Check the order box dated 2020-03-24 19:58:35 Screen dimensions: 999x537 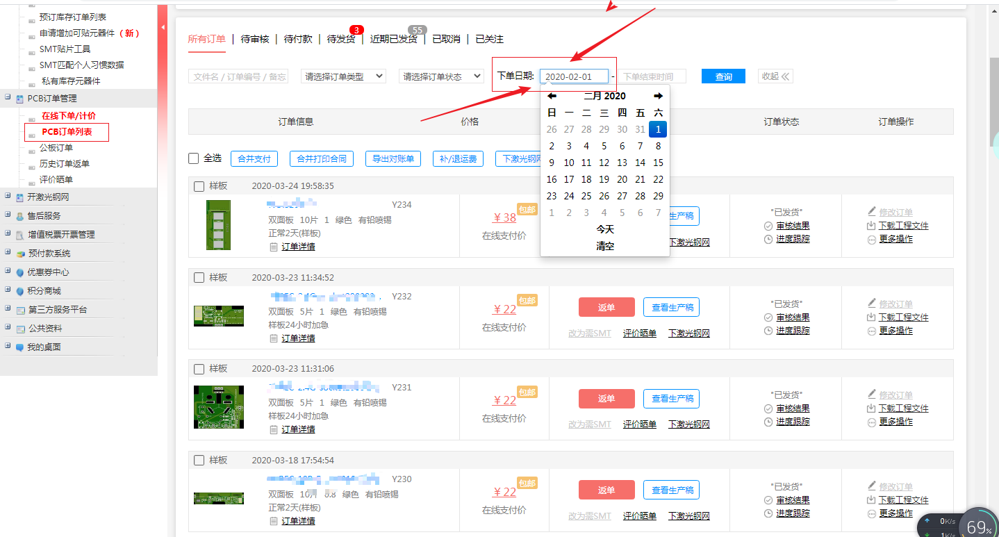(199, 186)
